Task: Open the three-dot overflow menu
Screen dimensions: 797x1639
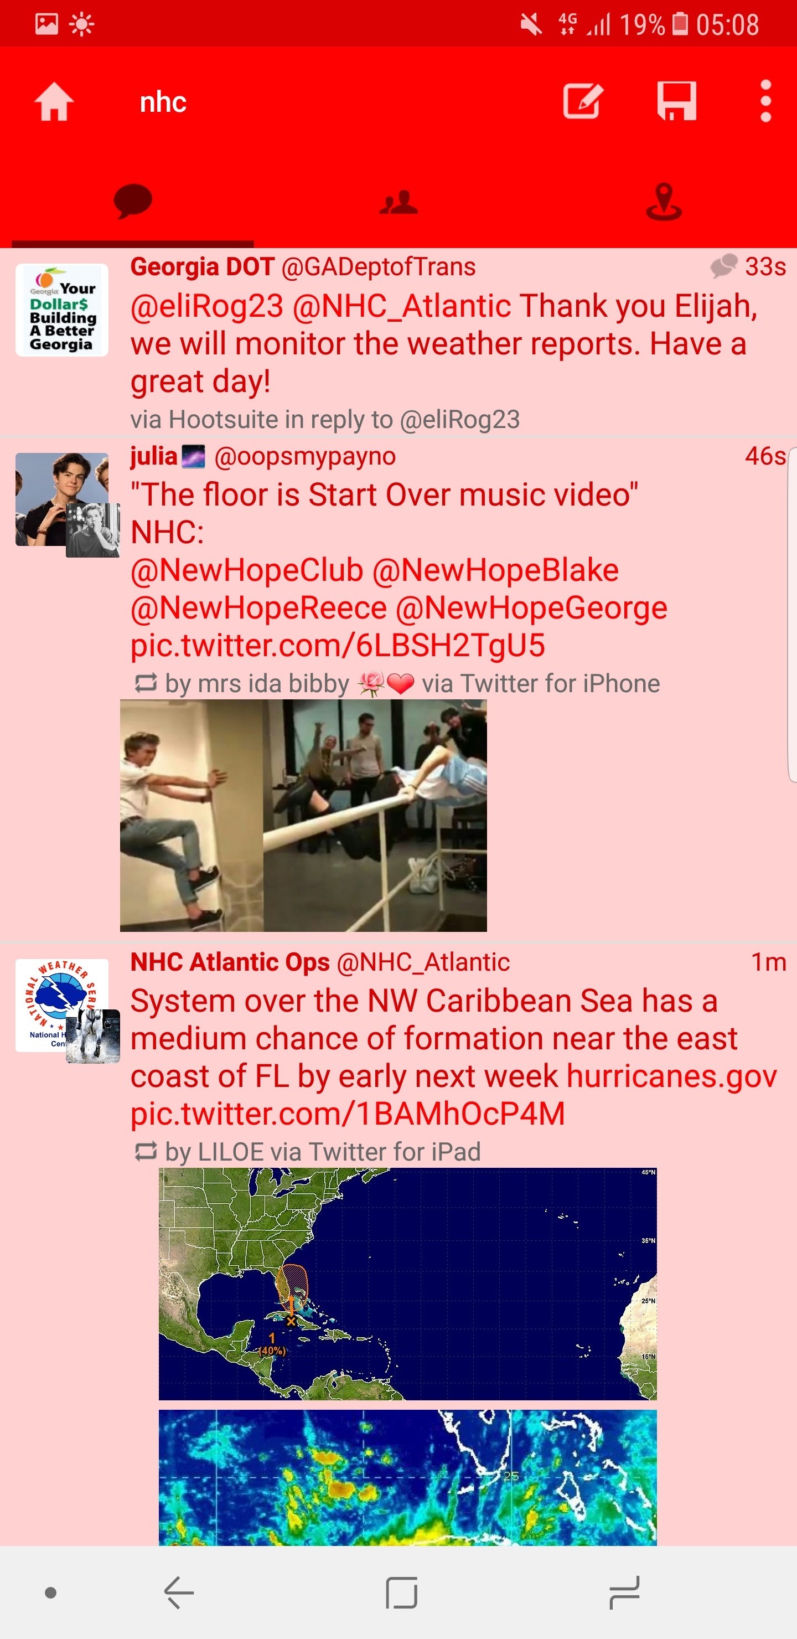Action: [766, 101]
